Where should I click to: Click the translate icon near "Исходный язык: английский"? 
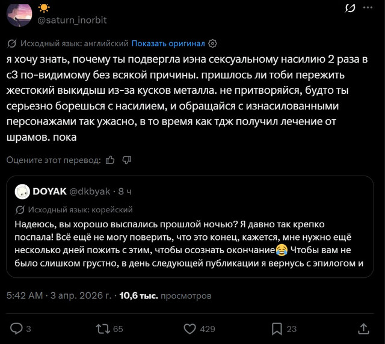11,43
